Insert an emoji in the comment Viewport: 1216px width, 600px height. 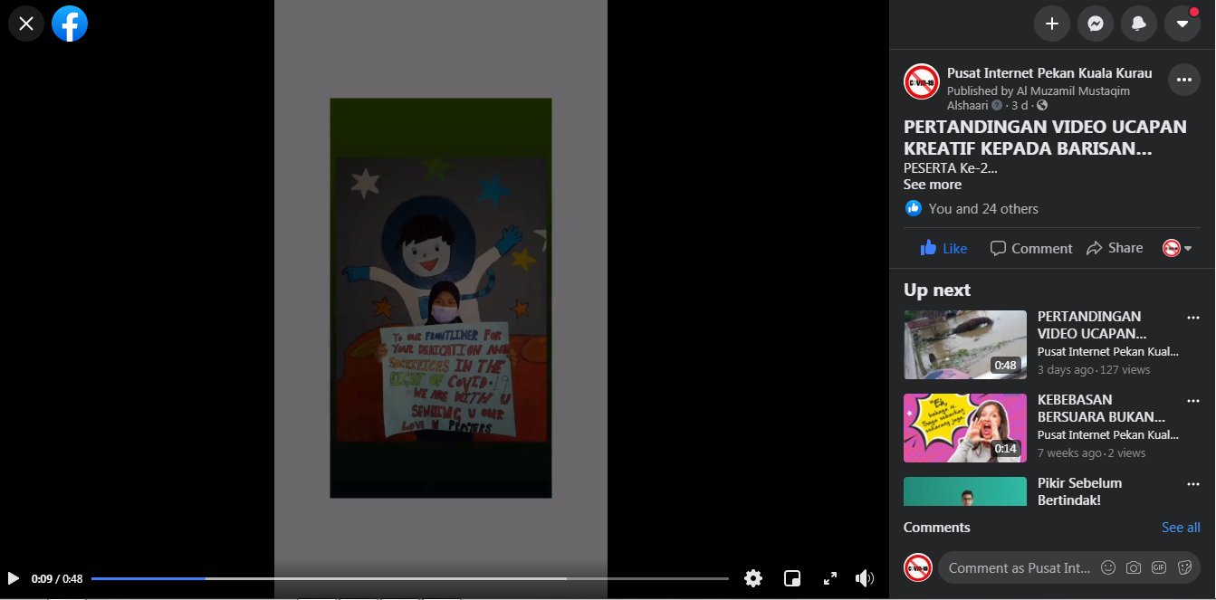(1107, 567)
